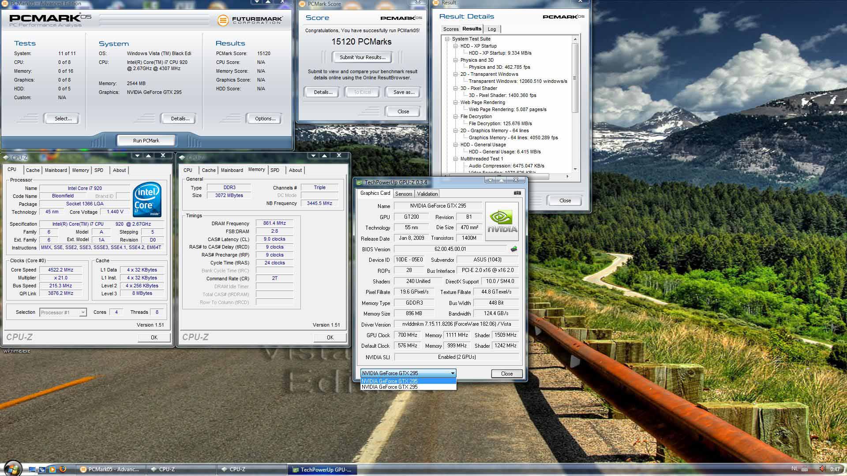The height and width of the screenshot is (476, 847).
Task: Switch to the Sensors tab in GPU-Z
Action: coord(403,194)
